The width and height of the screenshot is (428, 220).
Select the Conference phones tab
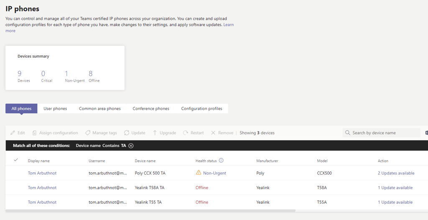point(151,109)
